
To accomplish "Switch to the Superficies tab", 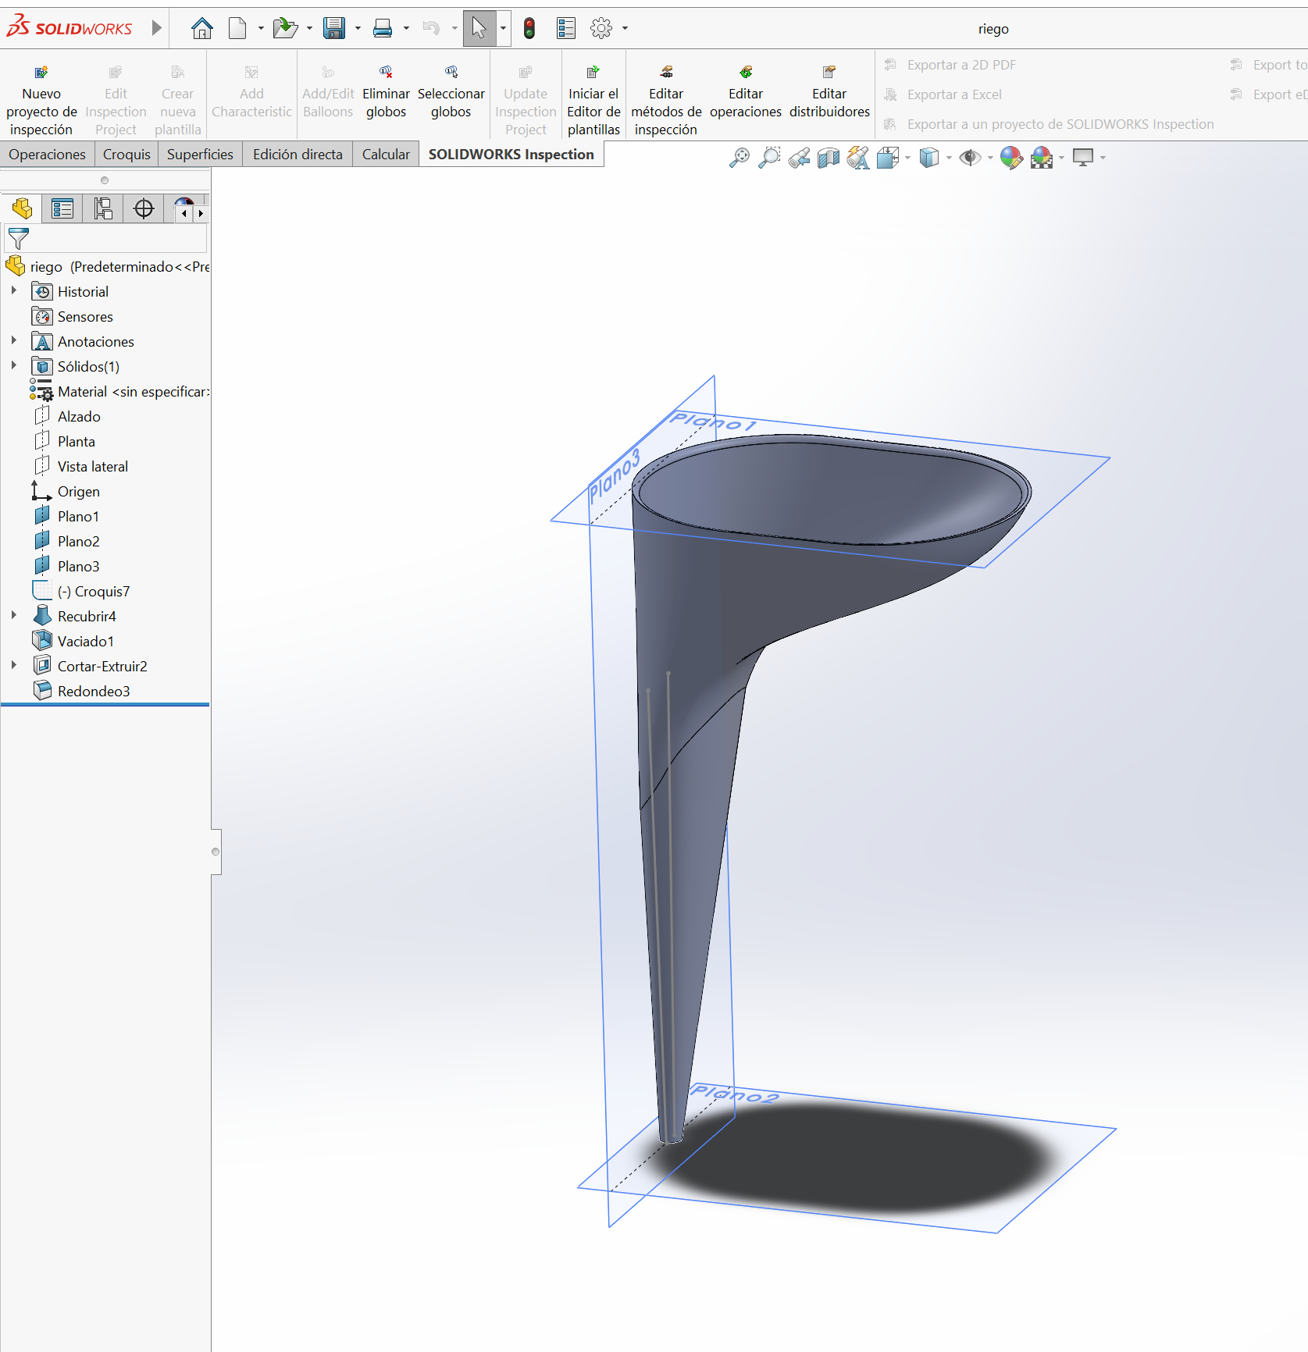I will pyautogui.click(x=200, y=155).
